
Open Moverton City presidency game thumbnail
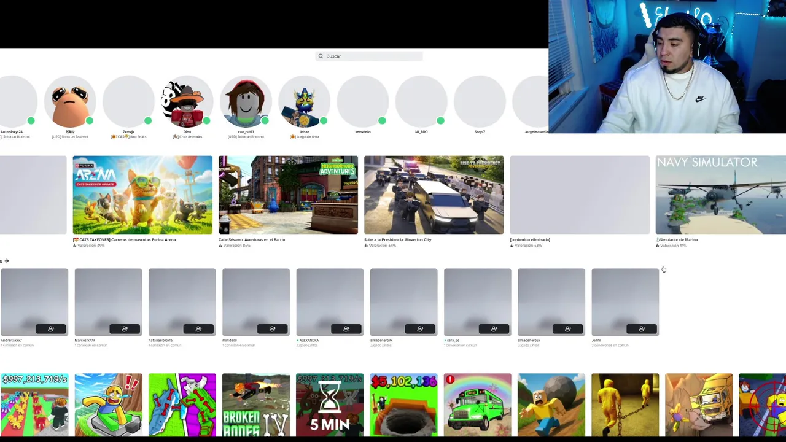[434, 195]
